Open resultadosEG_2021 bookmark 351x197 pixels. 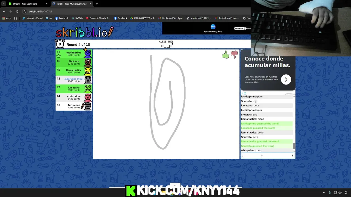pos(199,18)
